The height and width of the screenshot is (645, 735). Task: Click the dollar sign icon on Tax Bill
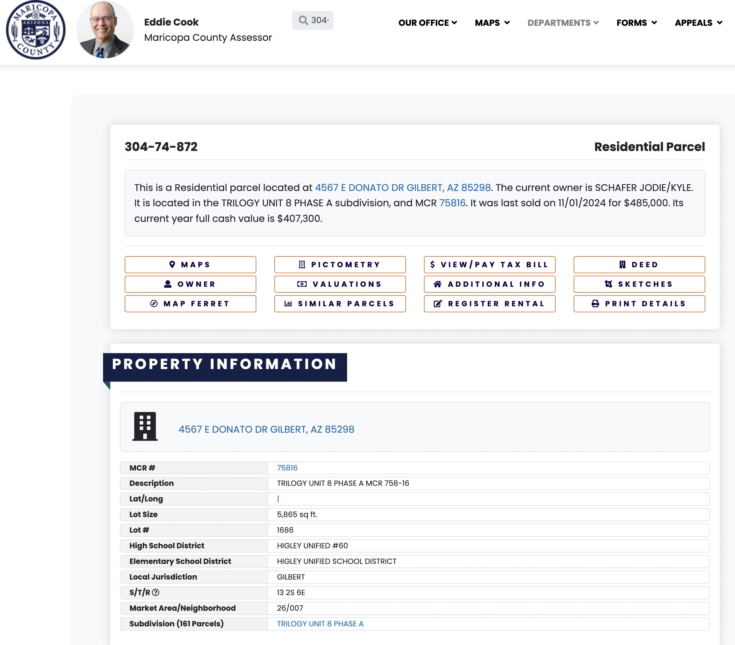click(433, 265)
